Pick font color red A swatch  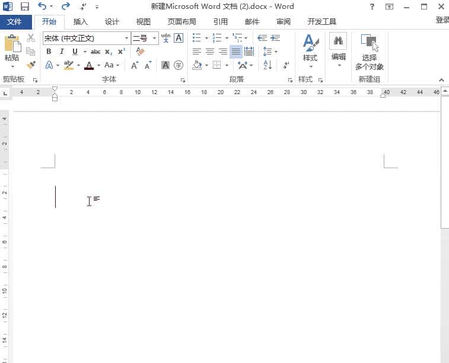click(89, 66)
